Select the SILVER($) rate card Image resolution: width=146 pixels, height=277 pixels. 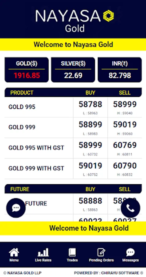(73, 70)
